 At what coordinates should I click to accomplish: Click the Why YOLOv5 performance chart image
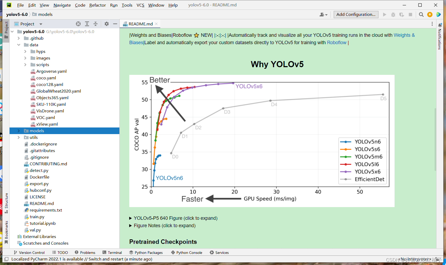(x=262, y=141)
